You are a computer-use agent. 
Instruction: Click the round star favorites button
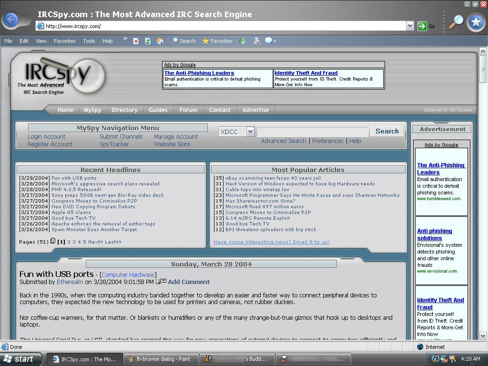[x=476, y=22]
